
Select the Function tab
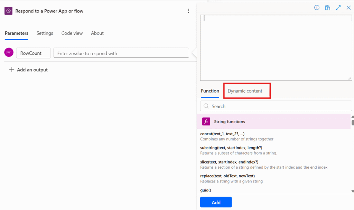coord(210,91)
